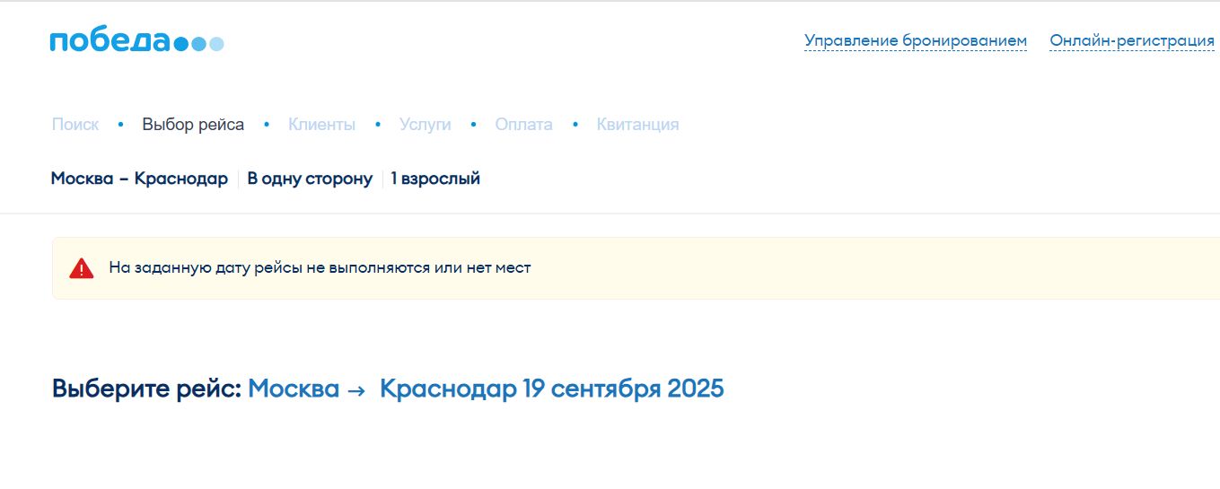Click the red warning triangle icon

82,268
